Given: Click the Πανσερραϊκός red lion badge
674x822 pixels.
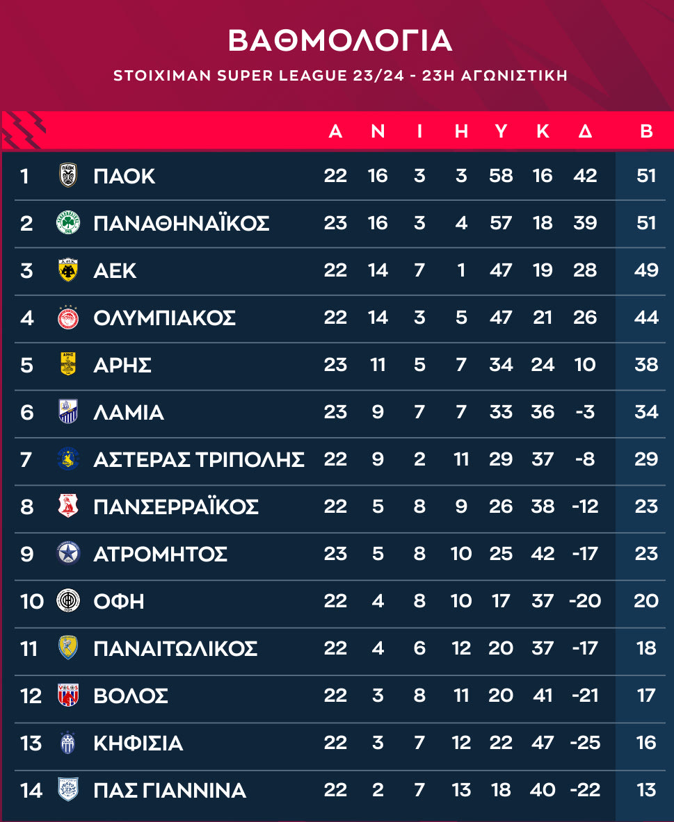Looking at the screenshot, I should click(68, 507).
